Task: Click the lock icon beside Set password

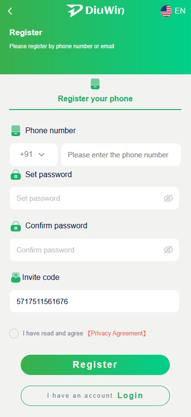Action: tap(16, 175)
